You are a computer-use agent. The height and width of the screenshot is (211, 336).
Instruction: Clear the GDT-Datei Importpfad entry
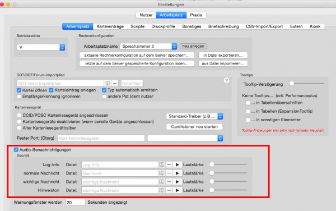[115, 83]
